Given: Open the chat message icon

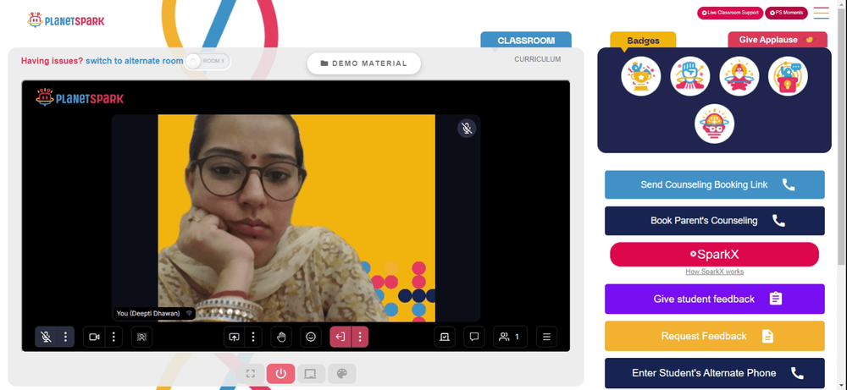Looking at the screenshot, I should pyautogui.click(x=473, y=338).
